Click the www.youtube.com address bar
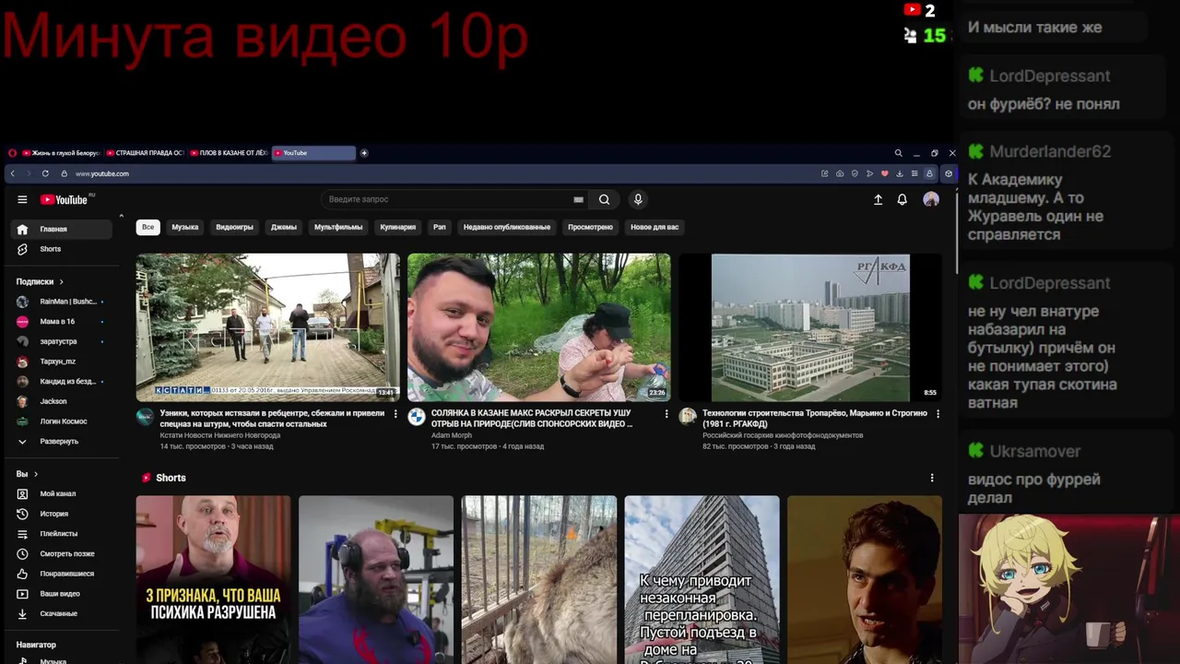This screenshot has width=1180, height=664. [102, 173]
